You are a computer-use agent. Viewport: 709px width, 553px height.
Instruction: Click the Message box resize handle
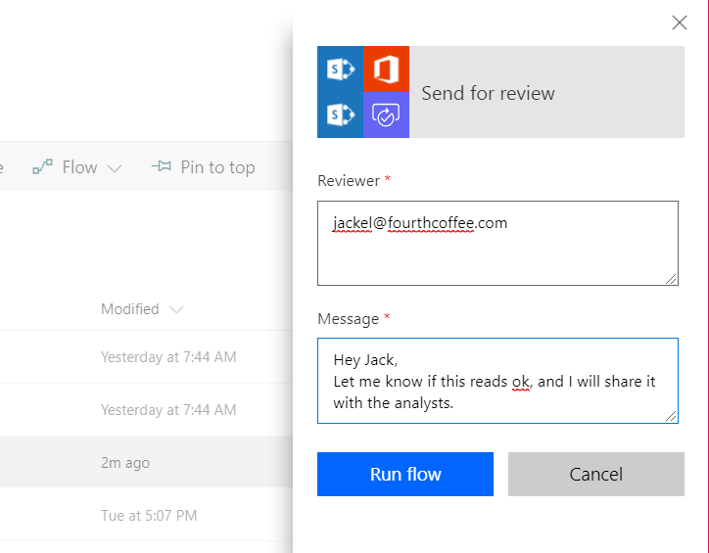click(672, 417)
